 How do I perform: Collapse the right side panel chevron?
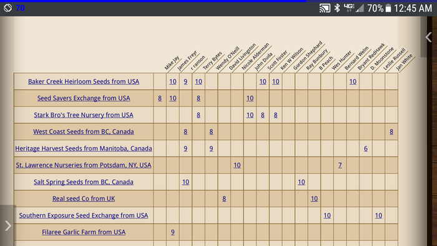pyautogui.click(x=429, y=37)
